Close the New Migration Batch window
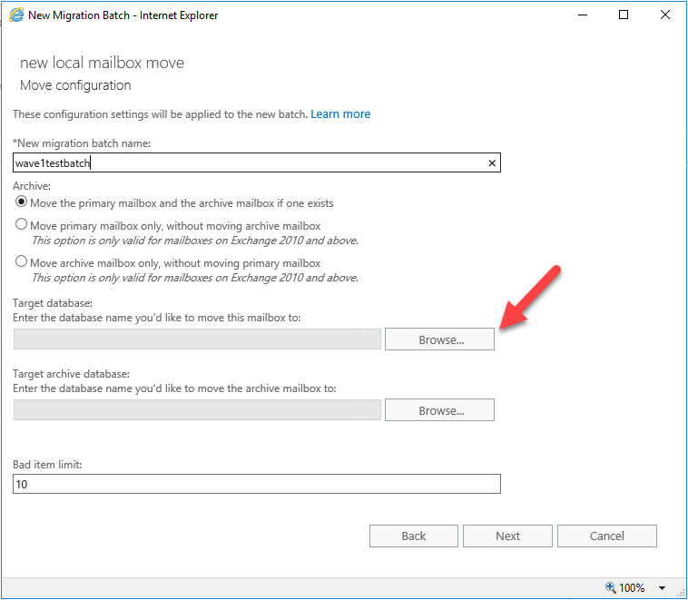Screen dimensions: 688x600 [x=665, y=15]
